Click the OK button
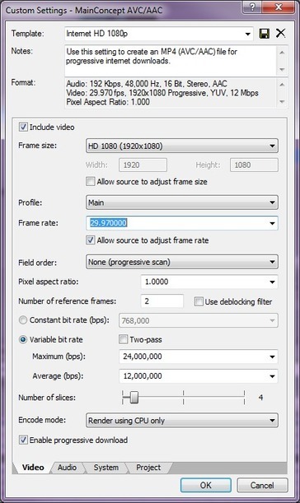The image size is (300, 503). (206, 485)
